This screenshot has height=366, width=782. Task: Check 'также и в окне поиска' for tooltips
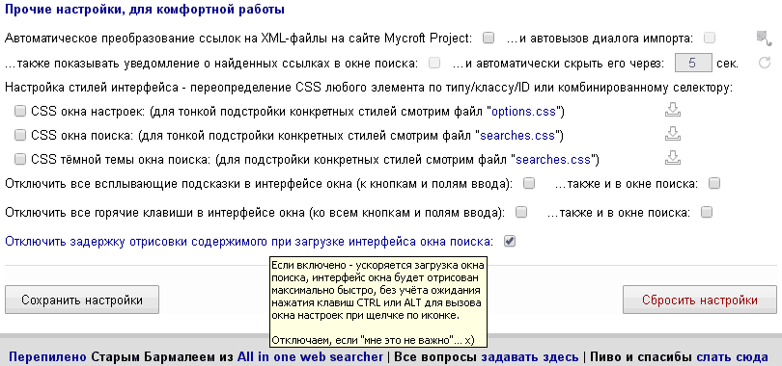[x=714, y=184]
